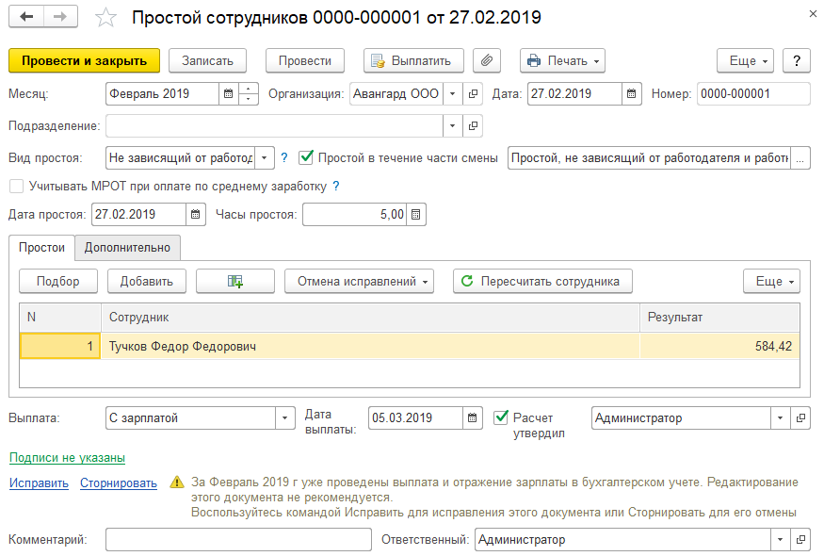
Task: Click the Результат column header
Action: (719, 318)
